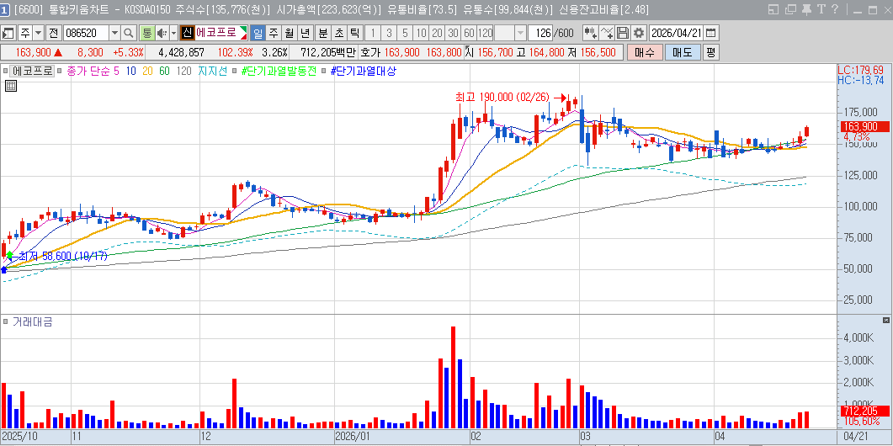Open the 주 market type dropdown arrow
Image resolution: width=893 pixels, height=446 pixels.
point(38,33)
